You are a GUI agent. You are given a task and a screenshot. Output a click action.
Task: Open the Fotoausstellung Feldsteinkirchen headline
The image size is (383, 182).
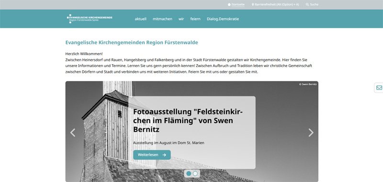(x=188, y=121)
